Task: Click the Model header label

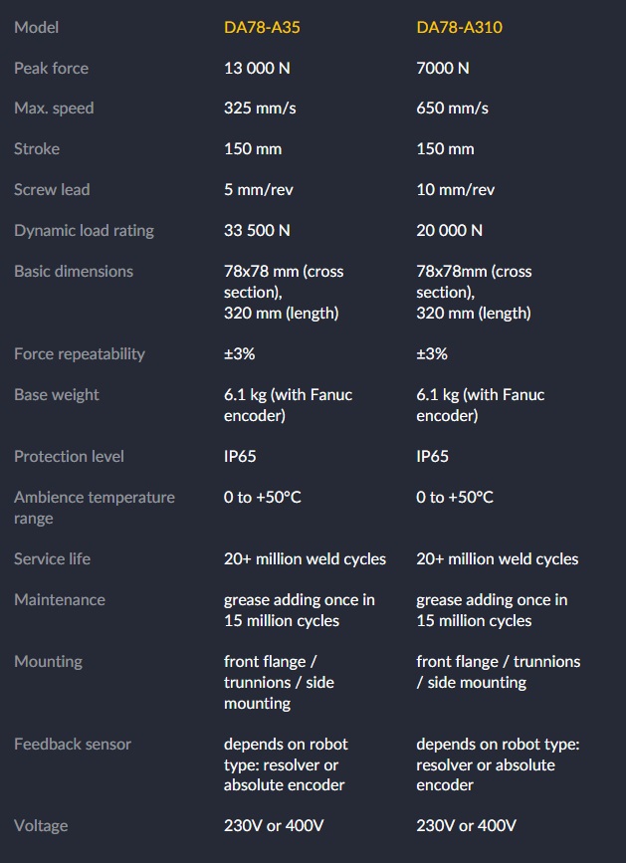Action: click(x=36, y=27)
